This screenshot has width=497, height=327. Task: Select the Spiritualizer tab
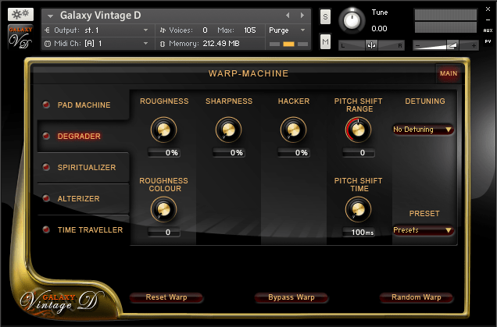pos(86,167)
